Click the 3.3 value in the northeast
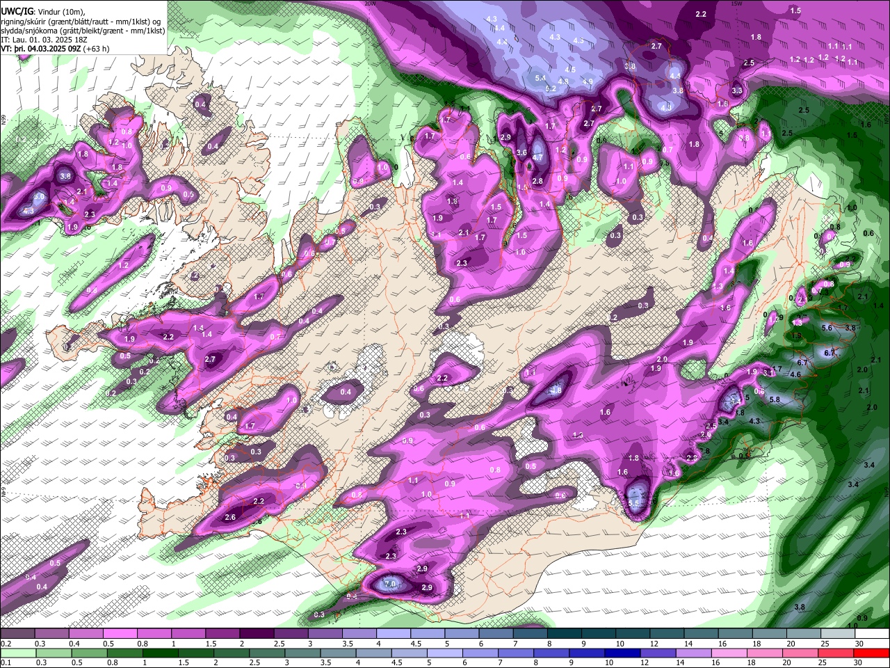 [737, 90]
